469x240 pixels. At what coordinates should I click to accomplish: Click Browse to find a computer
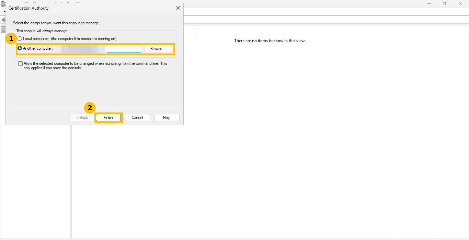158,49
